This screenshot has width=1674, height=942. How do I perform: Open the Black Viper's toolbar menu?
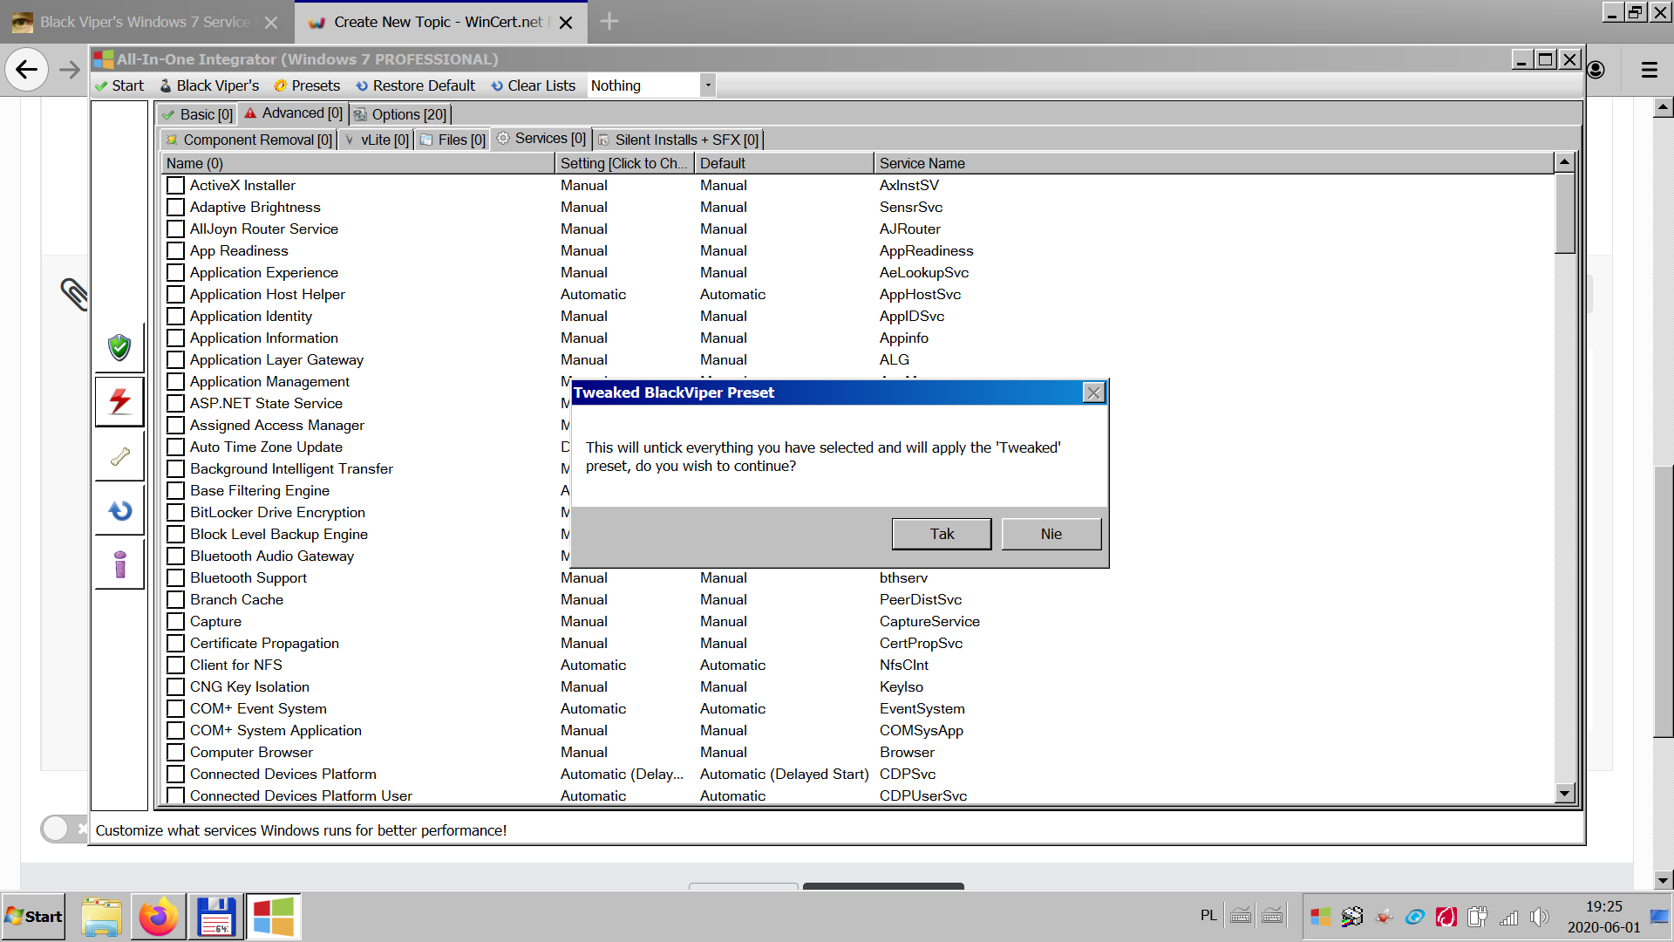point(209,85)
